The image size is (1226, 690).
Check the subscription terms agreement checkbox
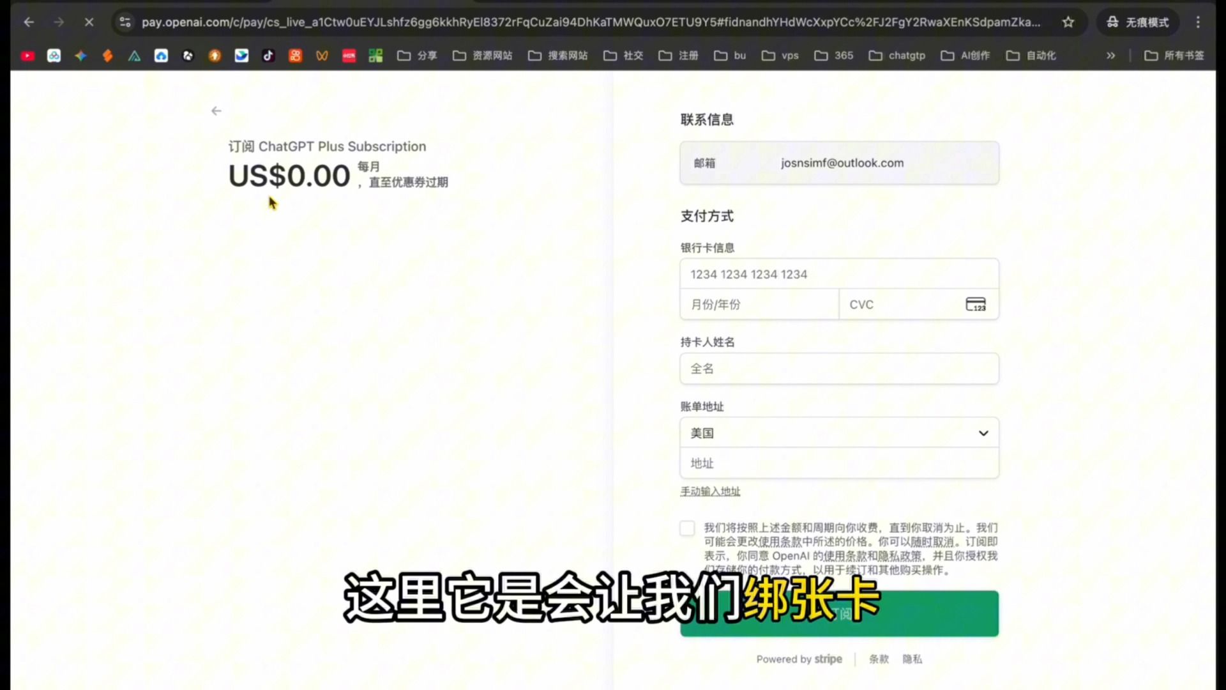(x=687, y=528)
